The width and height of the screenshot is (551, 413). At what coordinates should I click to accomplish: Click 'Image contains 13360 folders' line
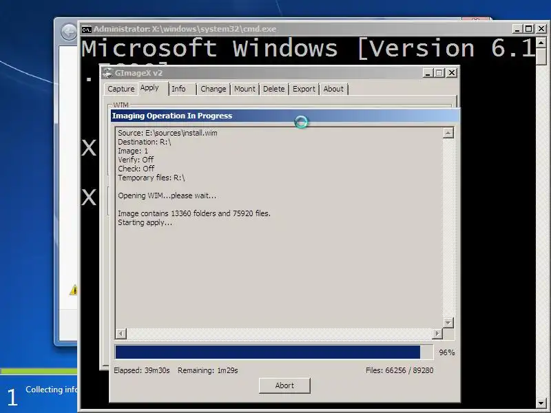pyautogui.click(x=194, y=213)
